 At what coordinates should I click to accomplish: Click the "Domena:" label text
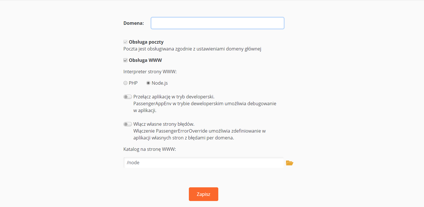pos(133,23)
